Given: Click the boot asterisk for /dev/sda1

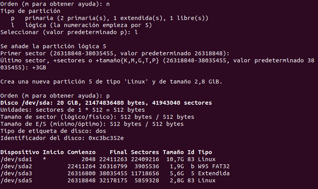Looking at the screenshot, I should click(x=44, y=159).
